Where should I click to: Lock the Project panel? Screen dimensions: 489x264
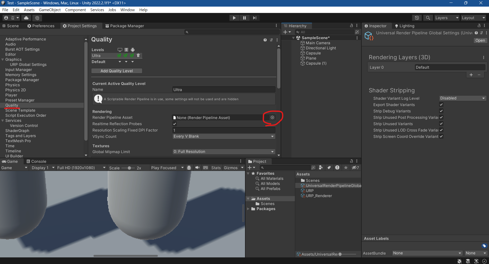351,161
